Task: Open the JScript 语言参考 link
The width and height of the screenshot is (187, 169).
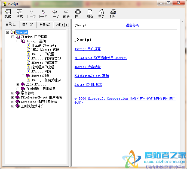Action: pyautogui.click(x=88, y=67)
